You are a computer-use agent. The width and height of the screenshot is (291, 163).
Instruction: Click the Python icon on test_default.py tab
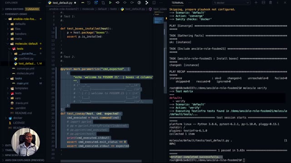(x=50, y=3)
